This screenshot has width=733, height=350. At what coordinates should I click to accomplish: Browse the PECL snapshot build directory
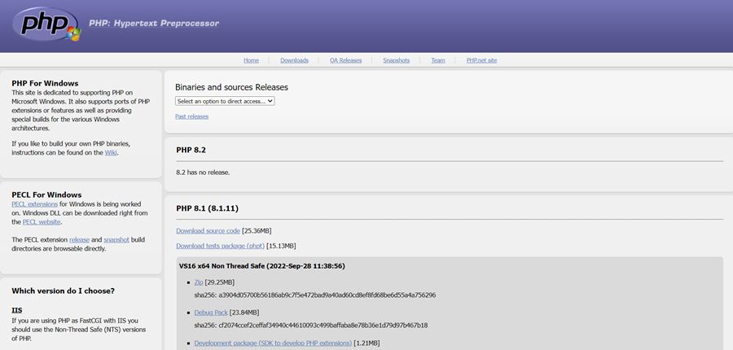116,239
